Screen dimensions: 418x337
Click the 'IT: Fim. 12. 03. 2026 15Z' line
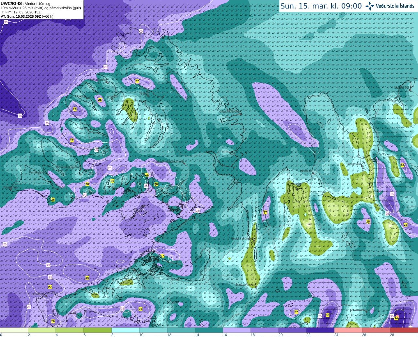tap(20, 12)
